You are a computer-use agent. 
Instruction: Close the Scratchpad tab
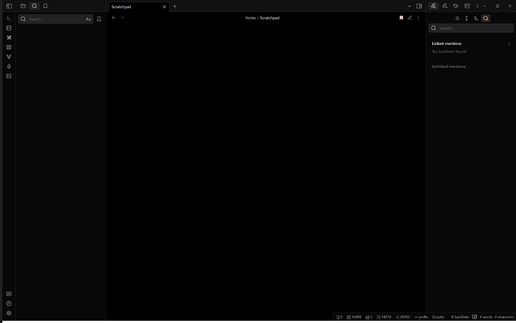[x=165, y=7]
